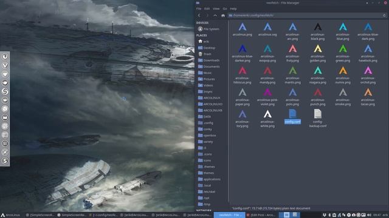Image resolution: width=389 pixels, height=218 pixels.
Task: Select arcolinux-numix.png file
Action: click(x=343, y=75)
